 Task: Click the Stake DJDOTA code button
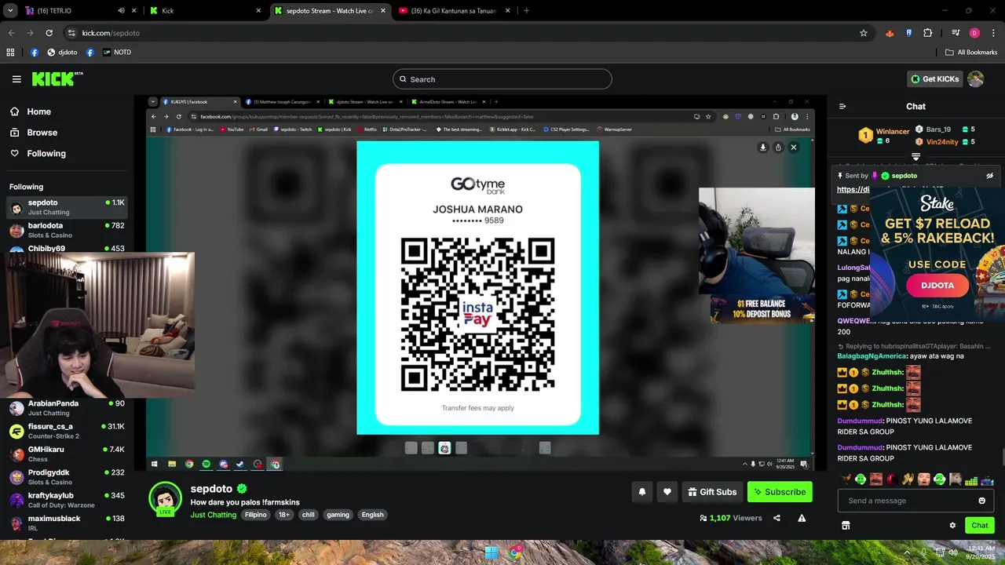pos(937,286)
